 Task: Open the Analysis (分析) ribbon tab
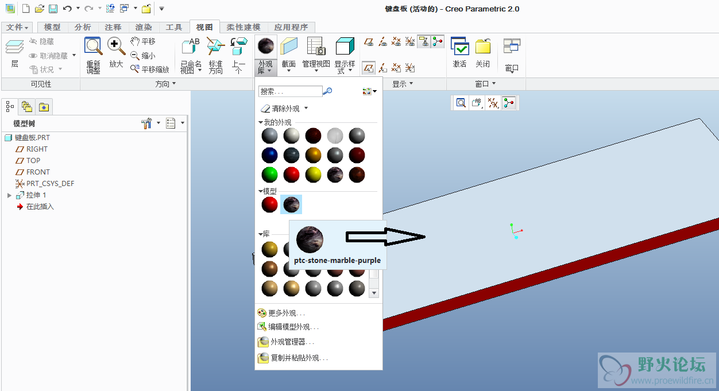point(83,27)
